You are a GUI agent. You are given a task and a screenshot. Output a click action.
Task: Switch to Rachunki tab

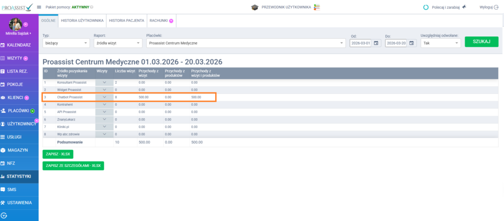point(158,20)
